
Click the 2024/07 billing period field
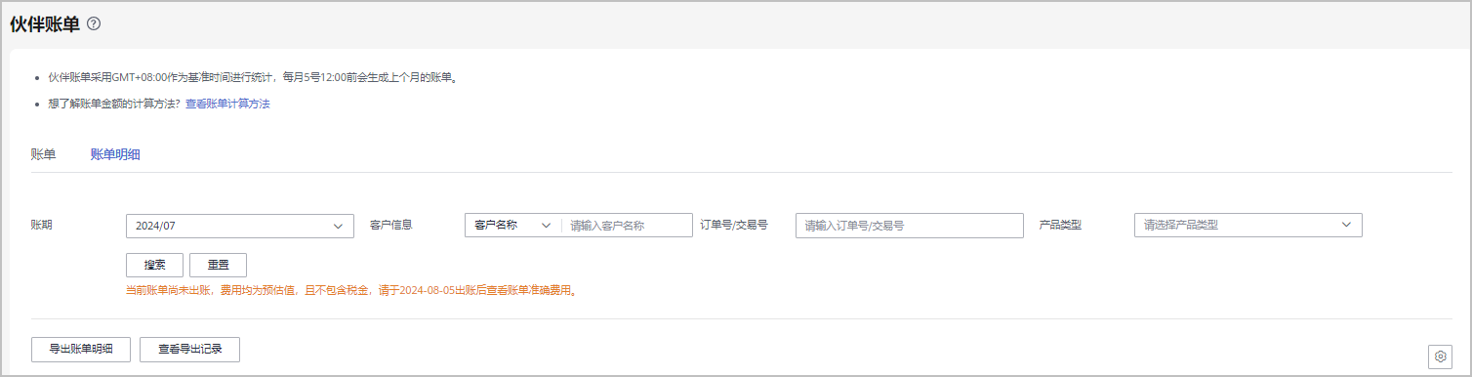point(240,226)
